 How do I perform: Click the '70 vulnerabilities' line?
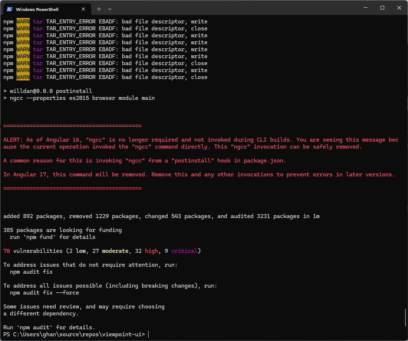(x=102, y=251)
